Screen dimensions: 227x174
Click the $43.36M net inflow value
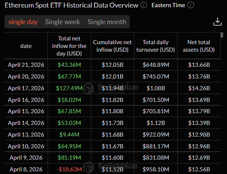69,65
